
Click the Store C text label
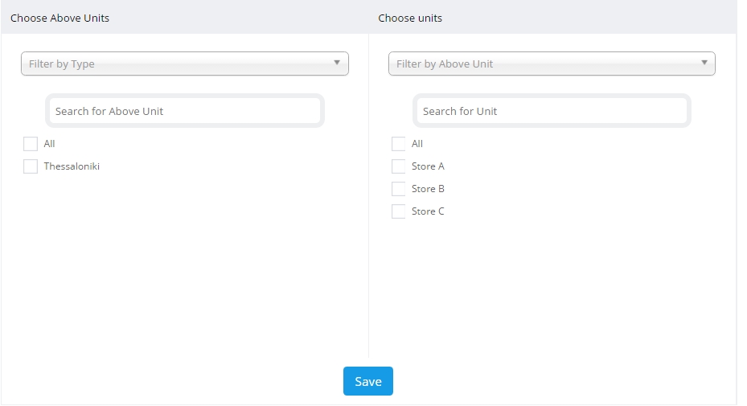[428, 211]
